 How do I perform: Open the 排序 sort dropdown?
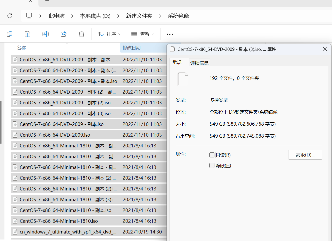pyautogui.click(x=109, y=34)
